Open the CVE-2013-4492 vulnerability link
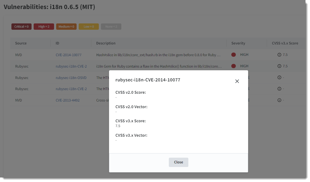This screenshot has width=310, height=182. pos(68,100)
